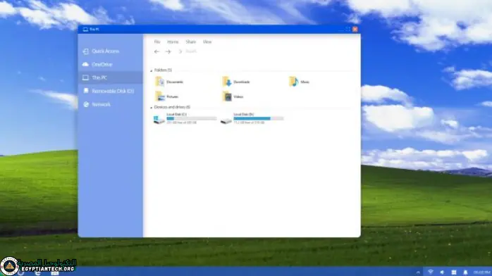The width and height of the screenshot is (492, 276).
Task: Click the Network globe icon in sidebar
Action: (86, 104)
